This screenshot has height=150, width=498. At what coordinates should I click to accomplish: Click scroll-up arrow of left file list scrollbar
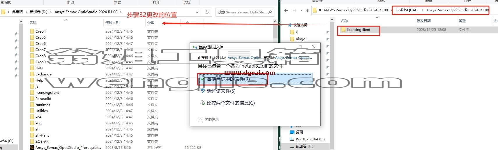coord(275,22)
